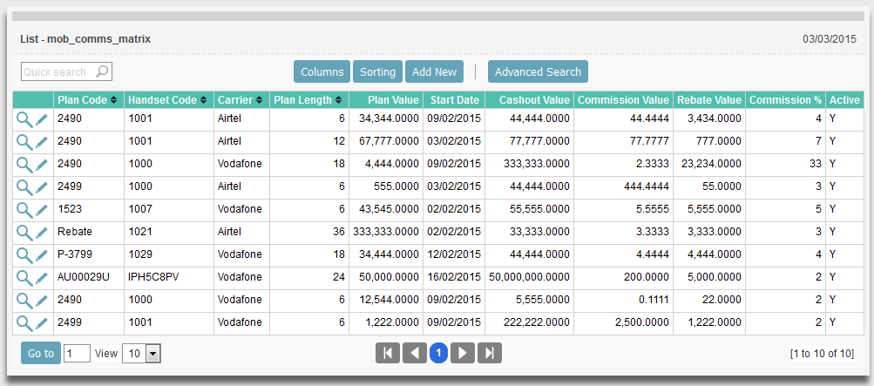Sort by the Carrier column header
Screen dimensions: 874x386
[240, 100]
